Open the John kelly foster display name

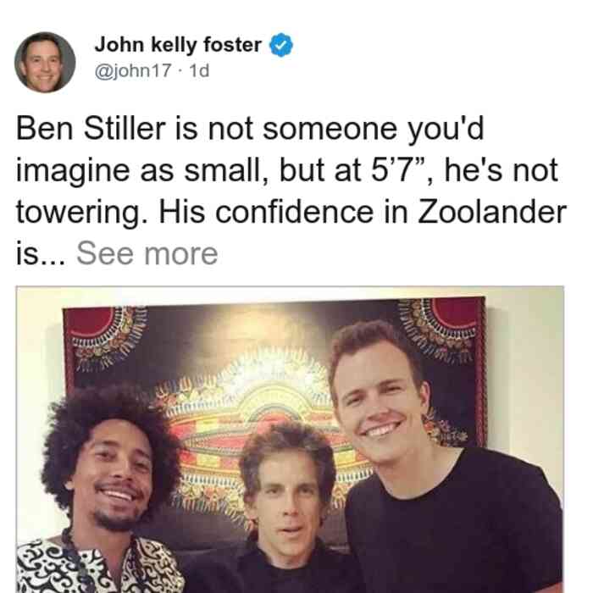click(x=178, y=45)
